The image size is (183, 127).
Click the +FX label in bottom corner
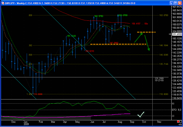pos(180,124)
